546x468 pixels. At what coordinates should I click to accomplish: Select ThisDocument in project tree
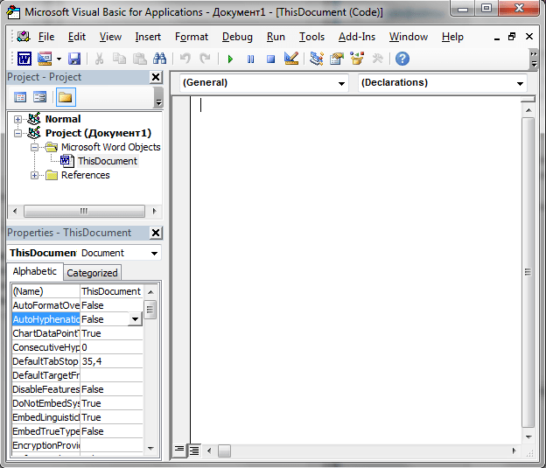(108, 161)
